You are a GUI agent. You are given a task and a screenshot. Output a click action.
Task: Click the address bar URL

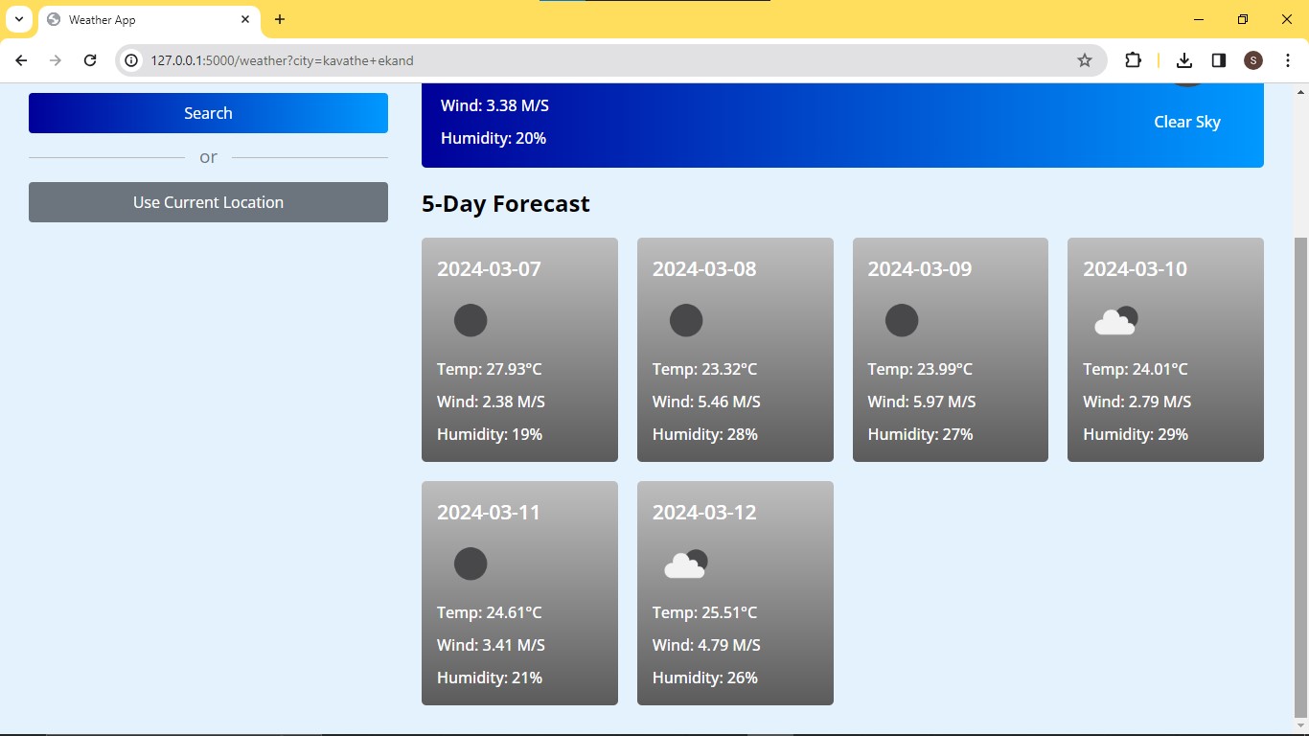pyautogui.click(x=282, y=60)
